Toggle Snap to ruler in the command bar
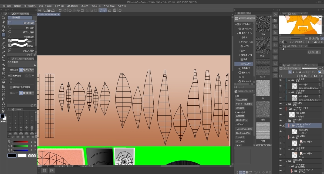 101,10
